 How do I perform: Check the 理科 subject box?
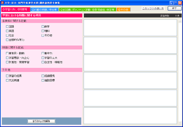[x=43, y=31]
